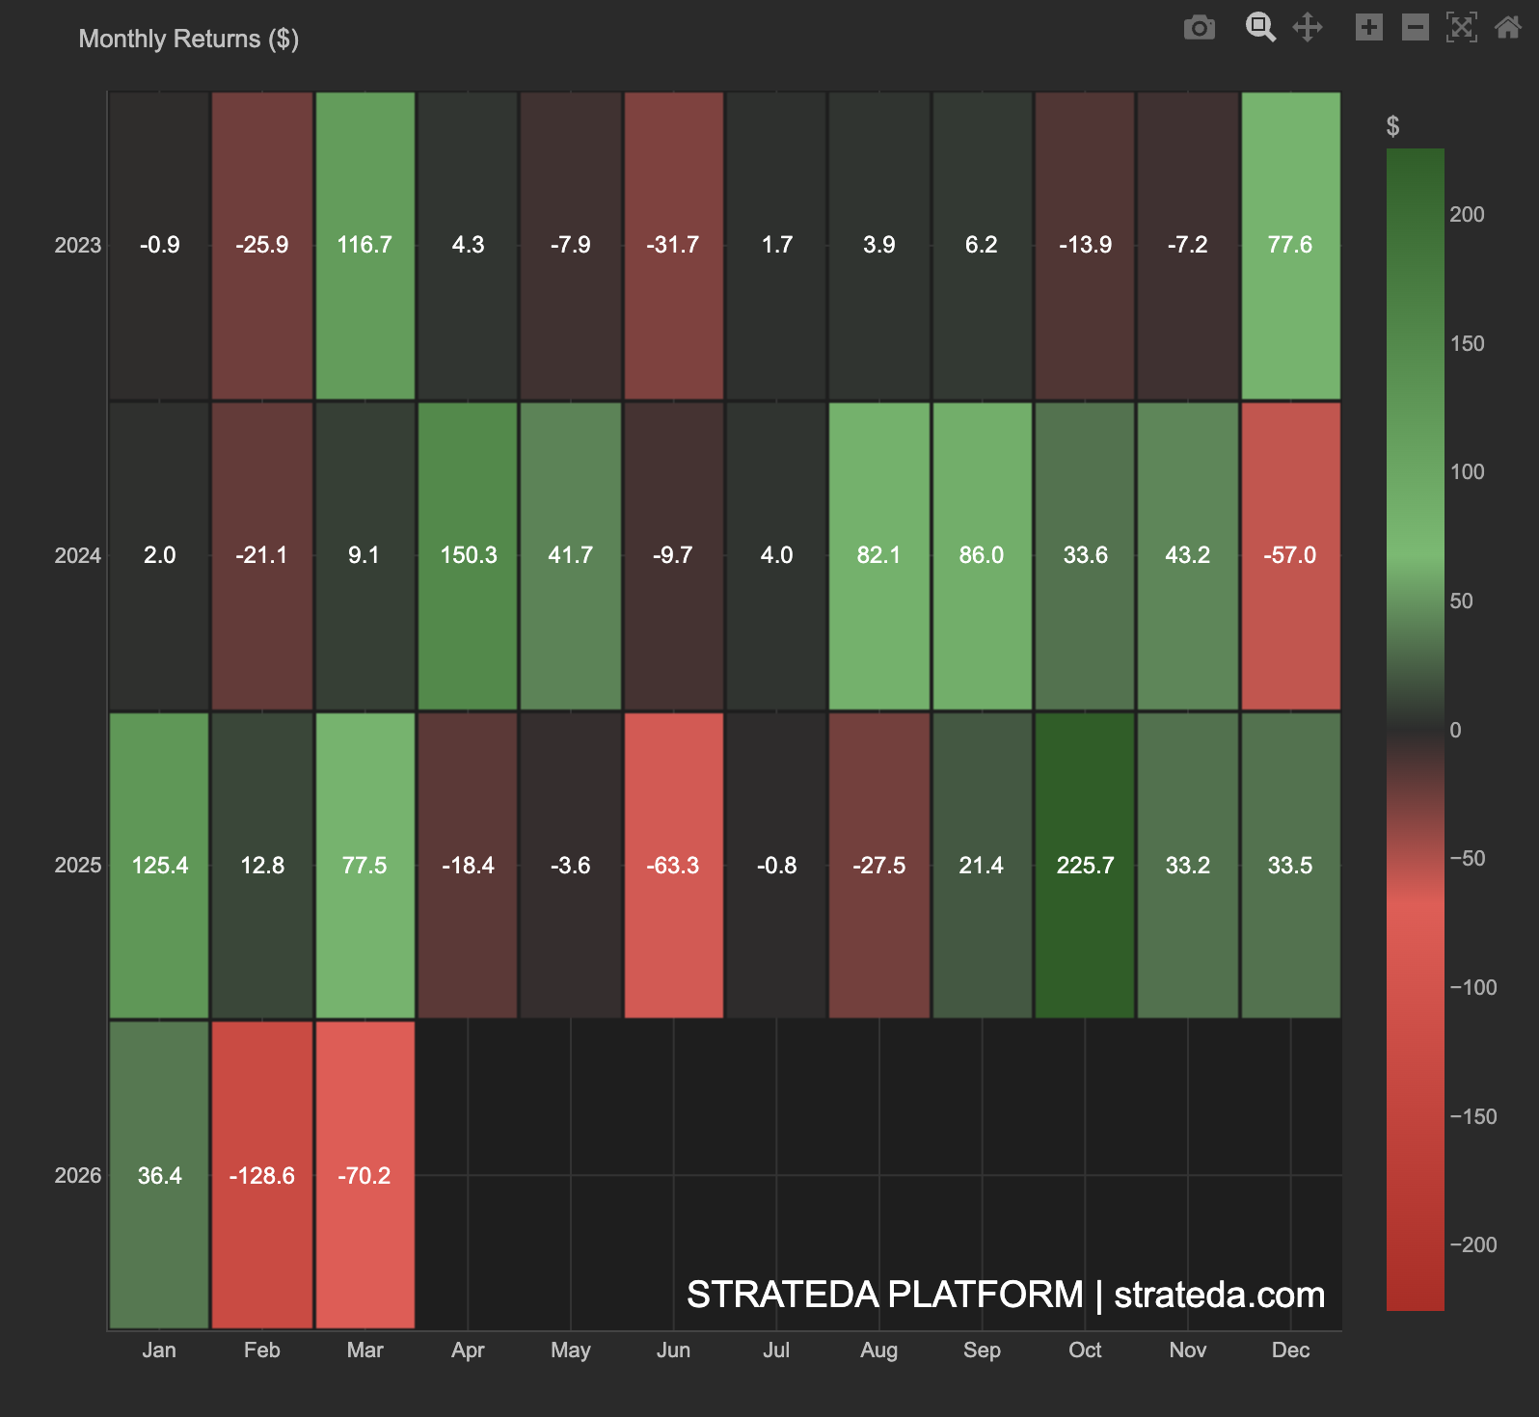This screenshot has height=1417, width=1539.
Task: Zoom out using the minus toolbar icon
Action: pyautogui.click(x=1415, y=28)
